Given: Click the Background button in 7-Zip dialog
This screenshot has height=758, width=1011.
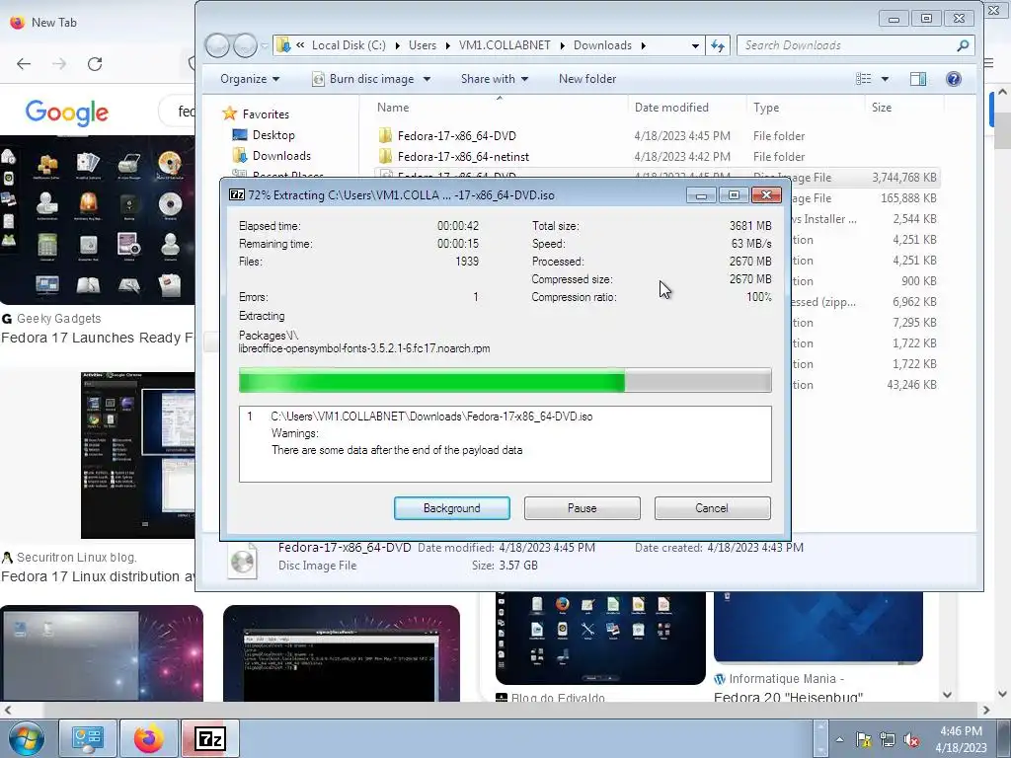Looking at the screenshot, I should pyautogui.click(x=451, y=508).
